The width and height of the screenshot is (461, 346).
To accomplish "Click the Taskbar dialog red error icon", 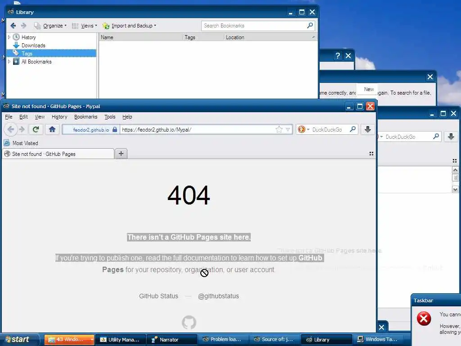I will 424,319.
